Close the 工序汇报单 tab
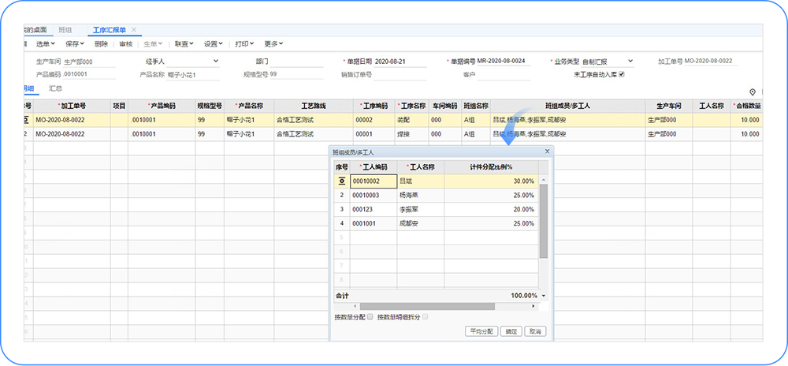This screenshot has height=366, width=788. click(134, 30)
